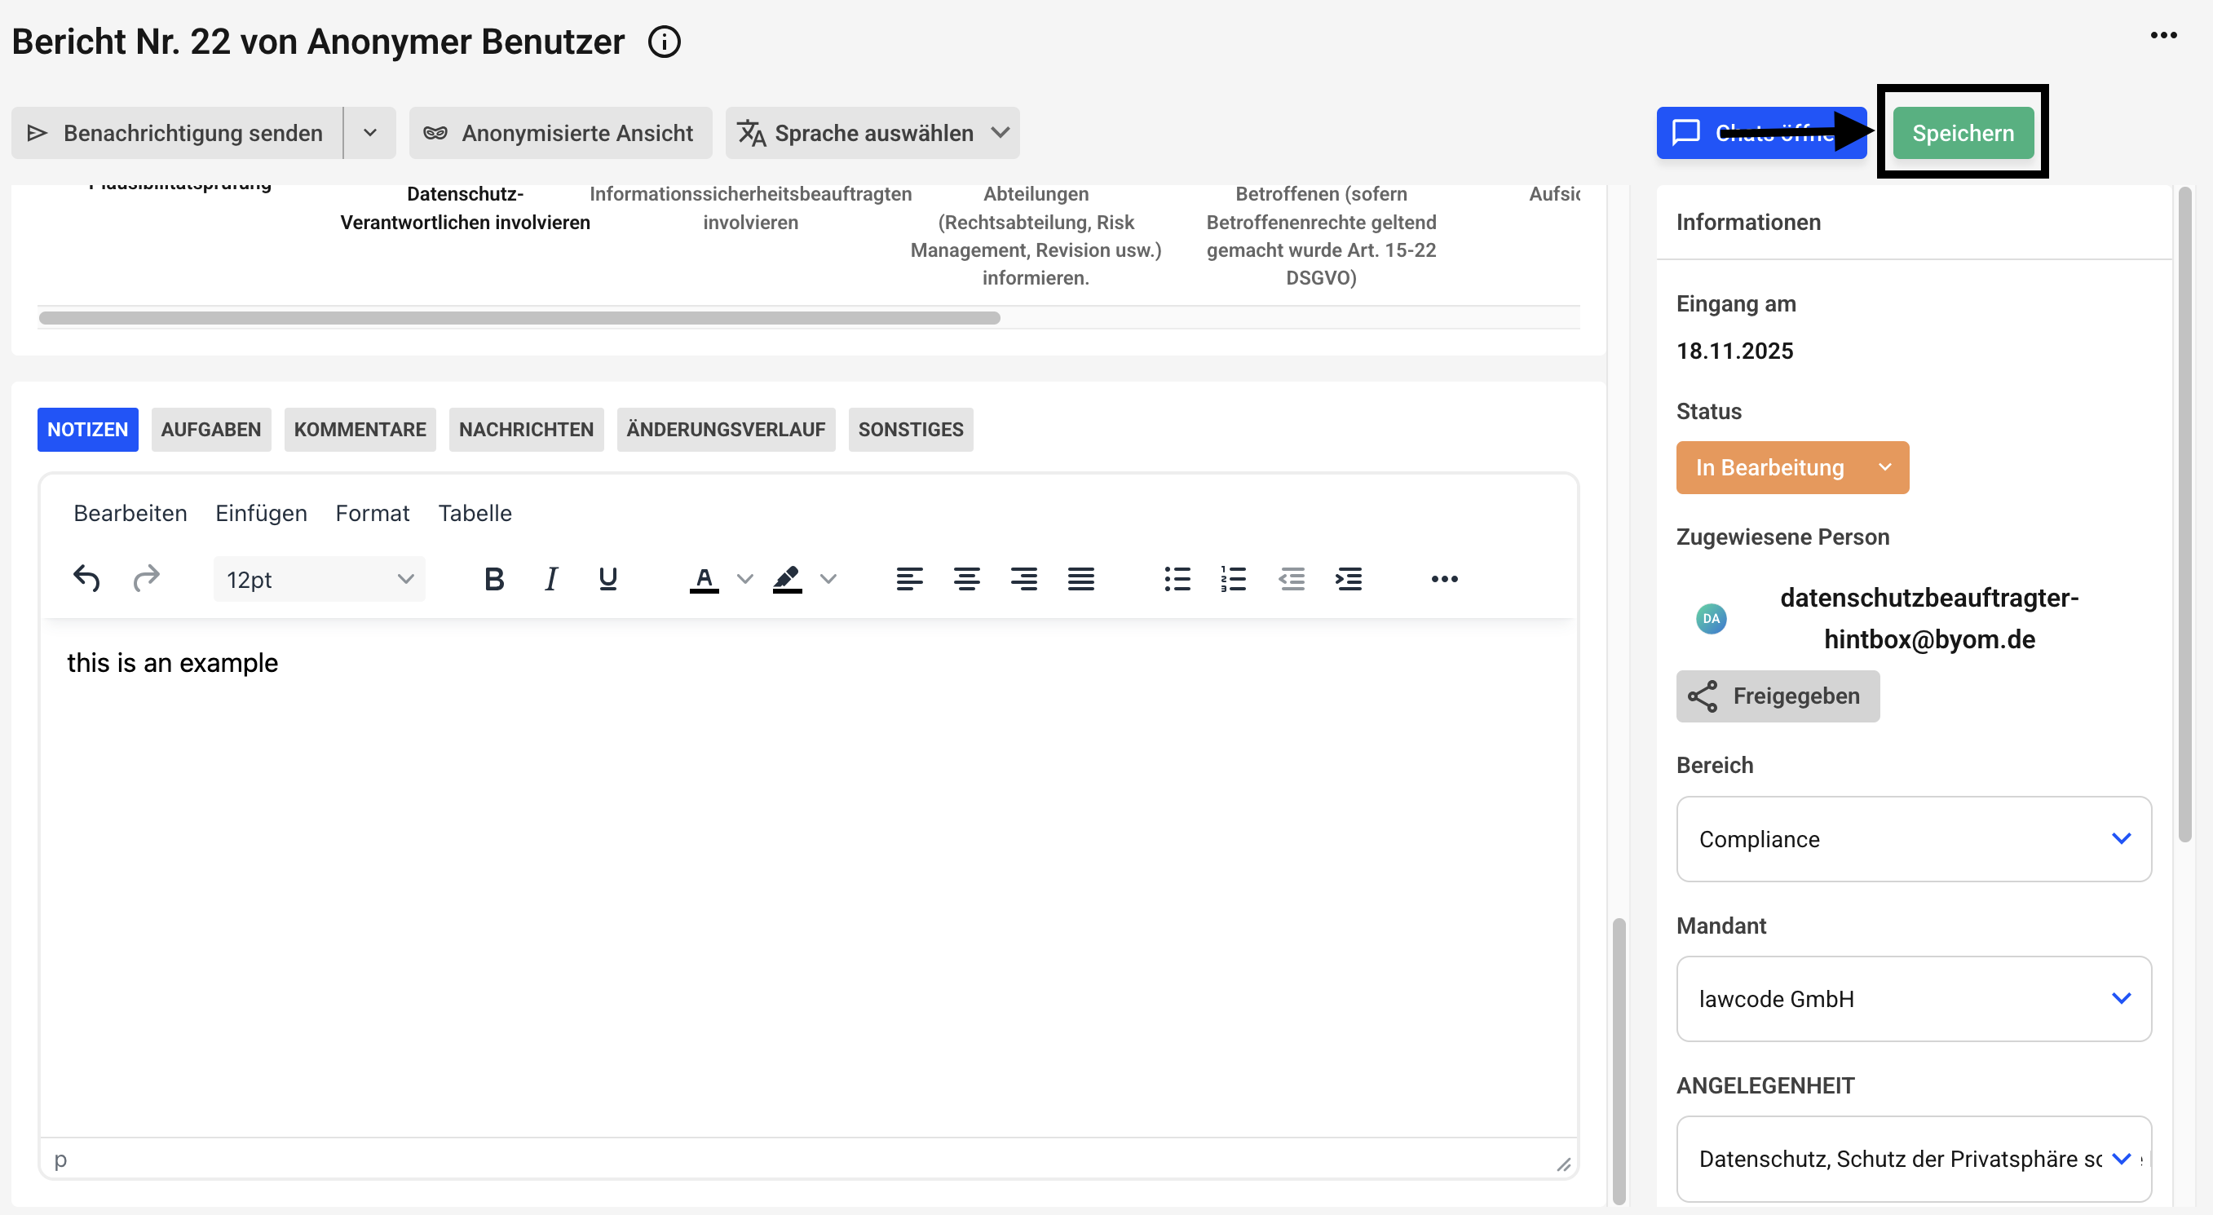Toggle bold formatting
Image resolution: width=2213 pixels, height=1215 pixels.
pyautogui.click(x=493, y=578)
